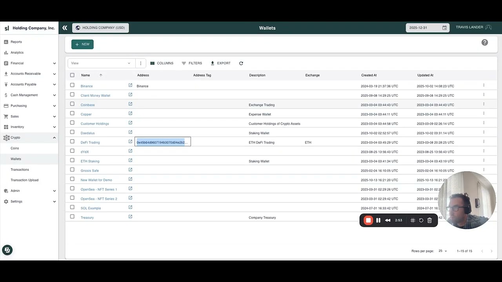The image size is (502, 282).
Task: Open the View dropdown selector
Action: [101, 63]
